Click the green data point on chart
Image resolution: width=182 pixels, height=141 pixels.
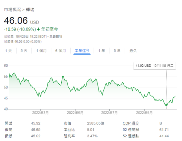tap(166, 105)
